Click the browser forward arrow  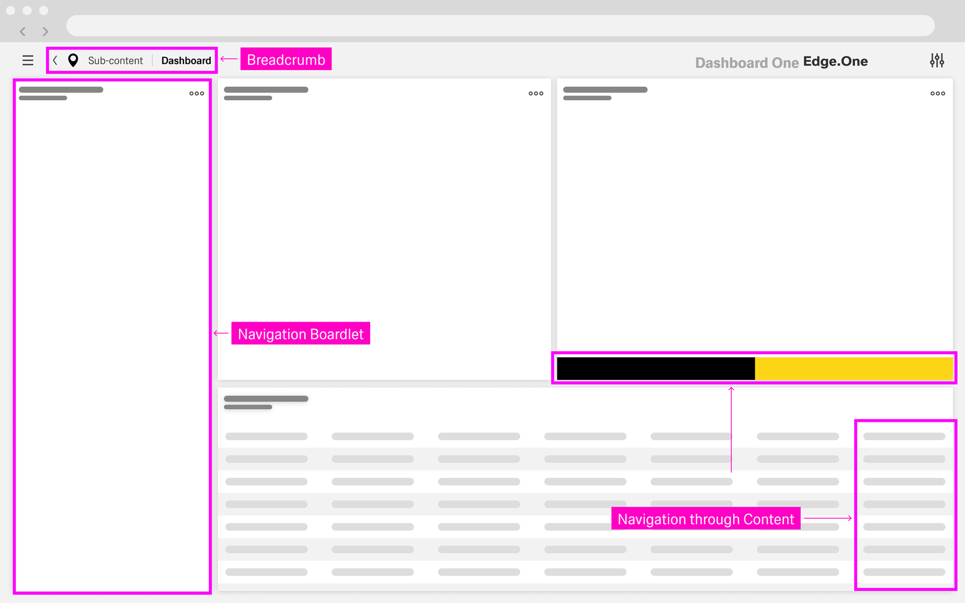pyautogui.click(x=45, y=31)
